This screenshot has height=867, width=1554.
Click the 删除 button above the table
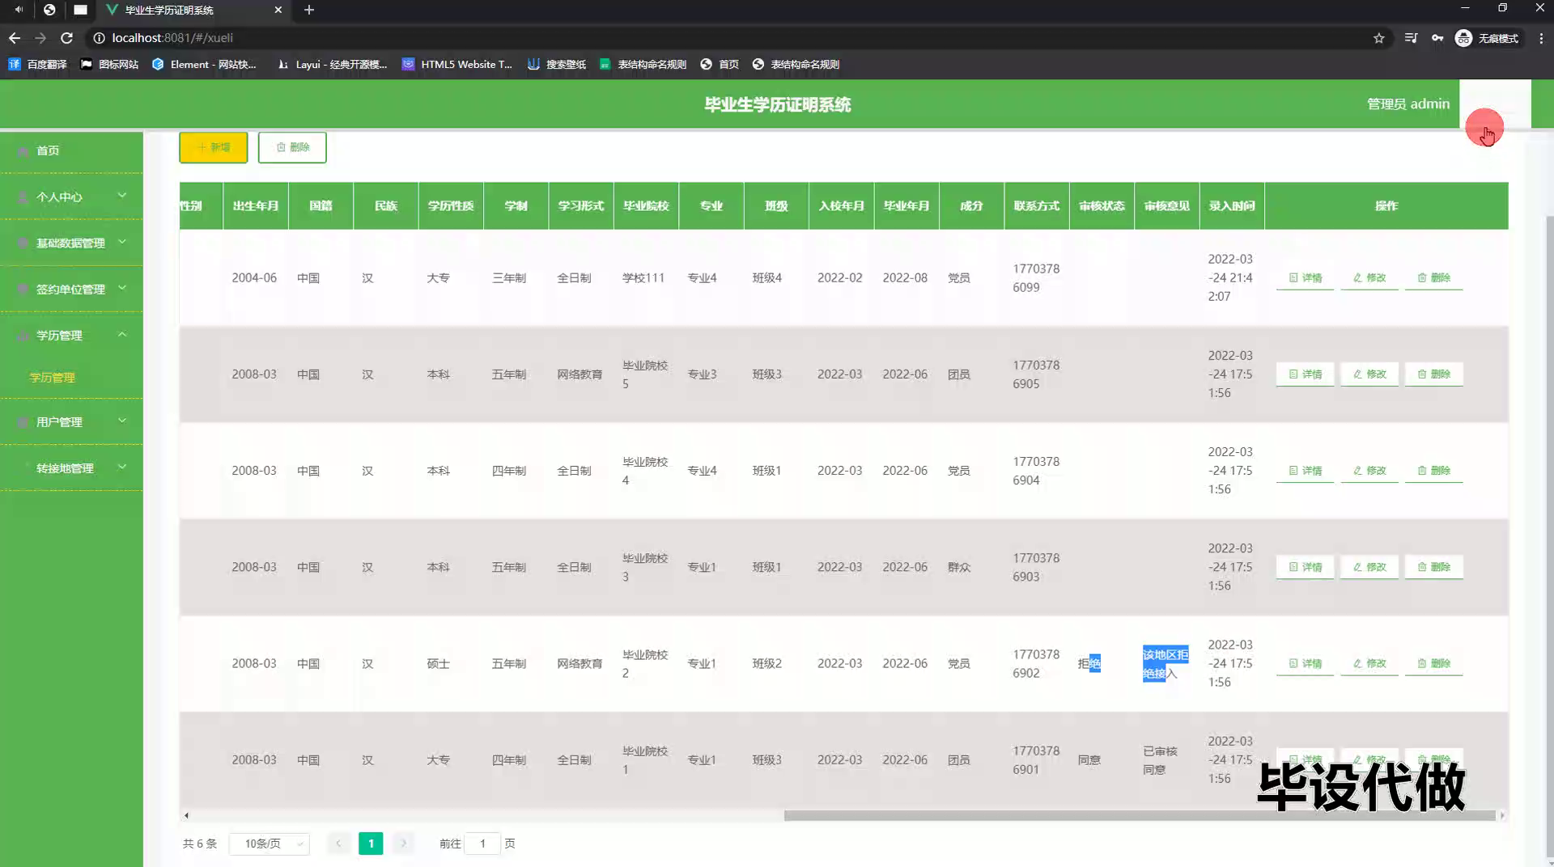pyautogui.click(x=292, y=147)
